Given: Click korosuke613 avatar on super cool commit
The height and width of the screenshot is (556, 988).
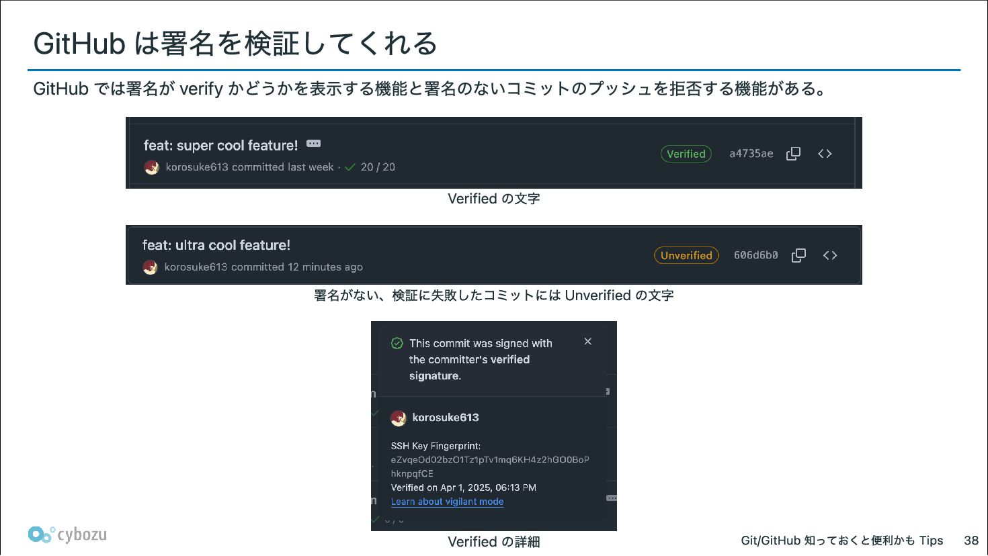Looking at the screenshot, I should [x=152, y=167].
